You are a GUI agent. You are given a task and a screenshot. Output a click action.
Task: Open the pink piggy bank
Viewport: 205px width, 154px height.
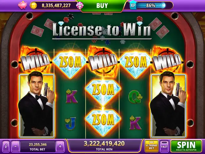[22, 5]
